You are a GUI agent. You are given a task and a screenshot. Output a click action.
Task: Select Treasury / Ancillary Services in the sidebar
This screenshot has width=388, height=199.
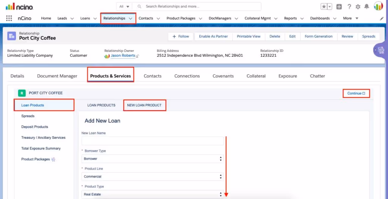click(x=43, y=138)
